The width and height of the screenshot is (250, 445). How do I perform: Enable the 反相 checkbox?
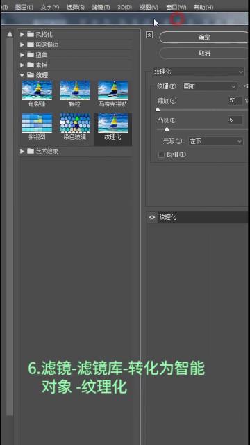[x=161, y=154]
